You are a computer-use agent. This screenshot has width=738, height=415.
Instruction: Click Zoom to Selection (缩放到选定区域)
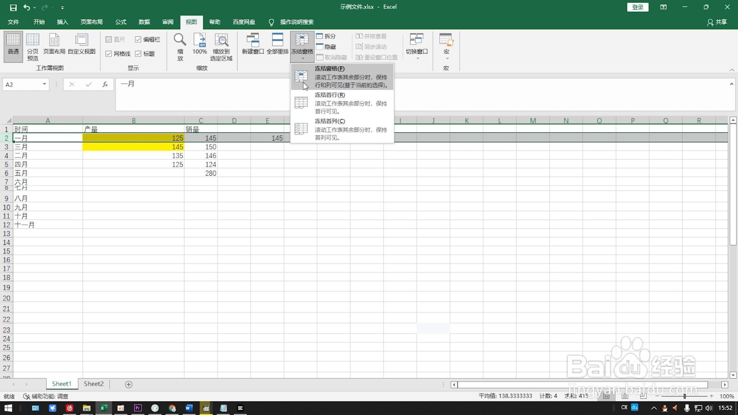coord(221,47)
